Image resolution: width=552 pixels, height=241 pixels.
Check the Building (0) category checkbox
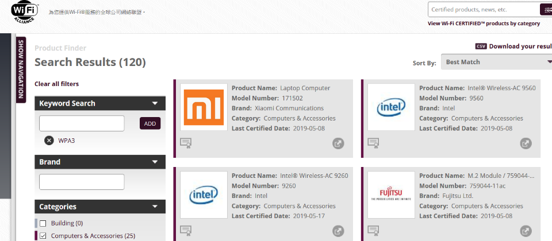point(43,223)
